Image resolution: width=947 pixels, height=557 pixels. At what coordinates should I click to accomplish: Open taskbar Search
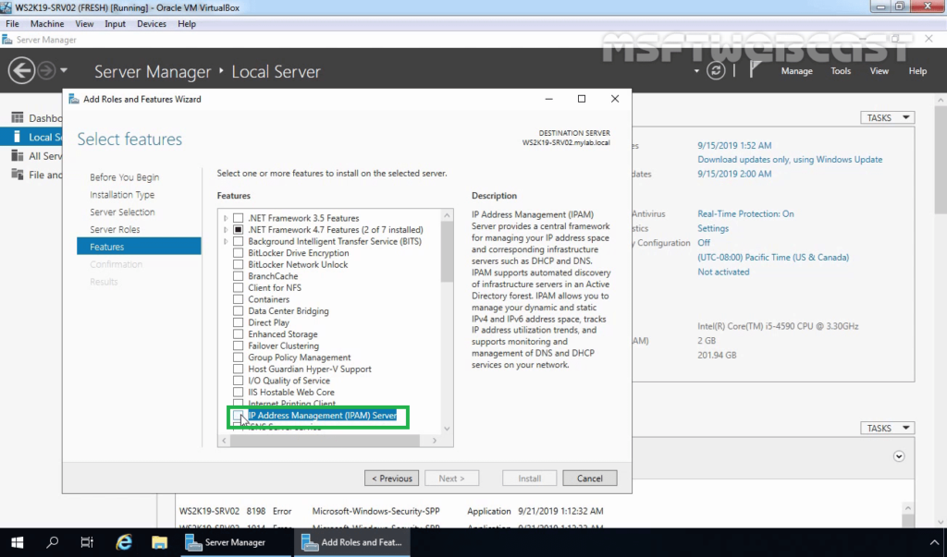[x=53, y=542]
